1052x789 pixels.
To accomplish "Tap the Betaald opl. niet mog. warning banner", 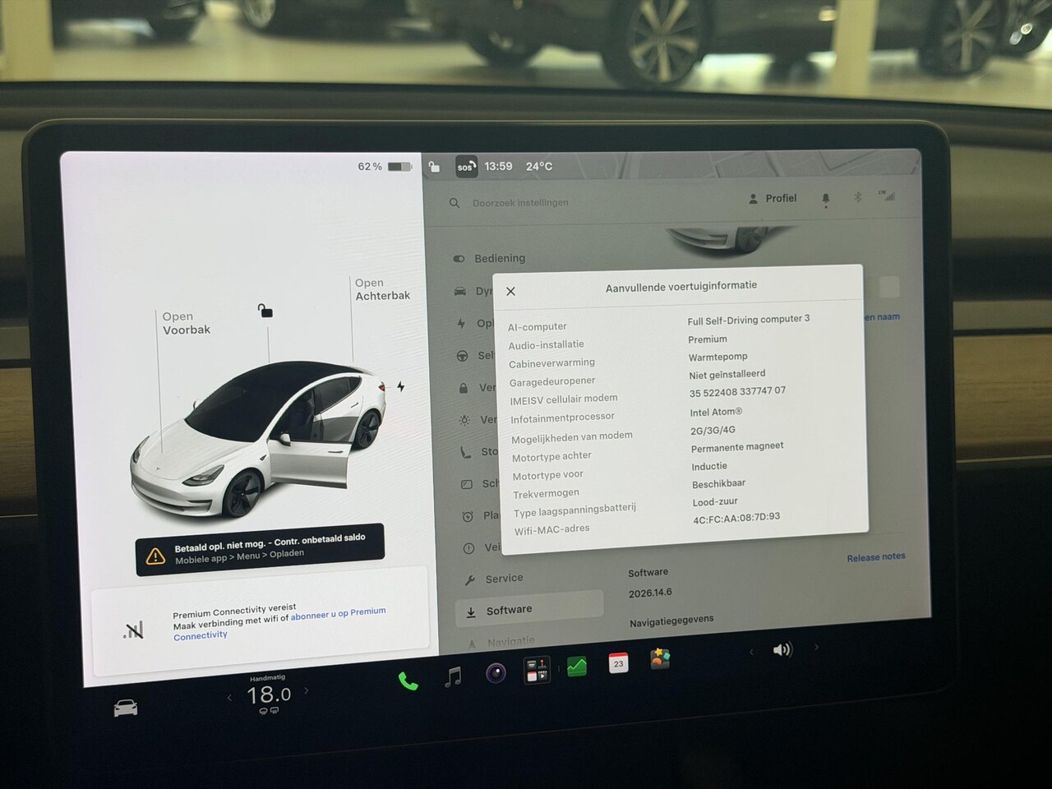I will click(260, 548).
